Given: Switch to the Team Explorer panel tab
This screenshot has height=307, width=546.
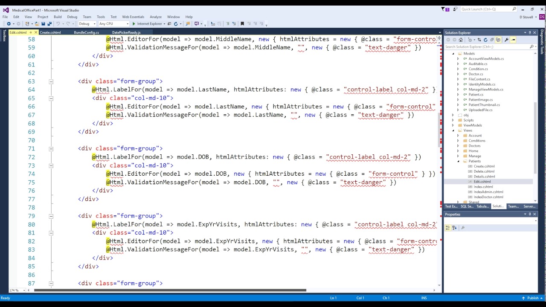Looking at the screenshot, I should [513, 206].
